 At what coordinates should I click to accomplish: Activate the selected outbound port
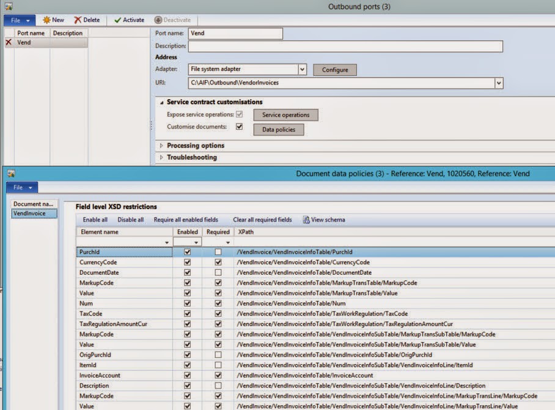click(128, 20)
